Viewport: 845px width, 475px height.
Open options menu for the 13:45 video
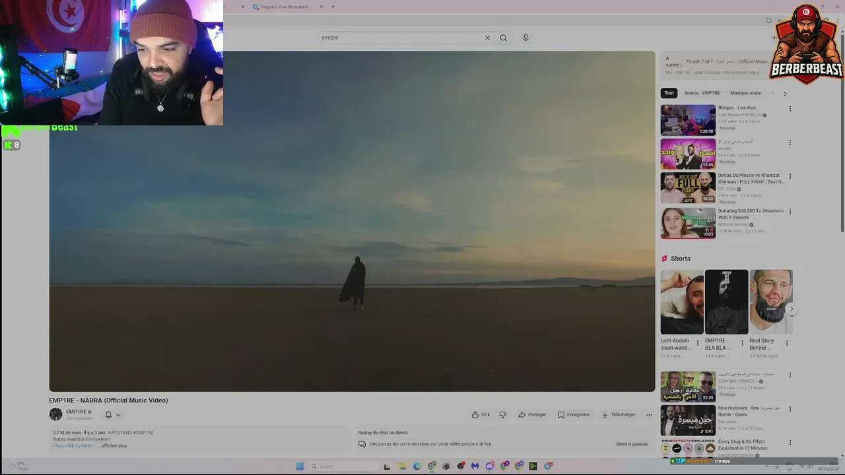tap(790, 142)
